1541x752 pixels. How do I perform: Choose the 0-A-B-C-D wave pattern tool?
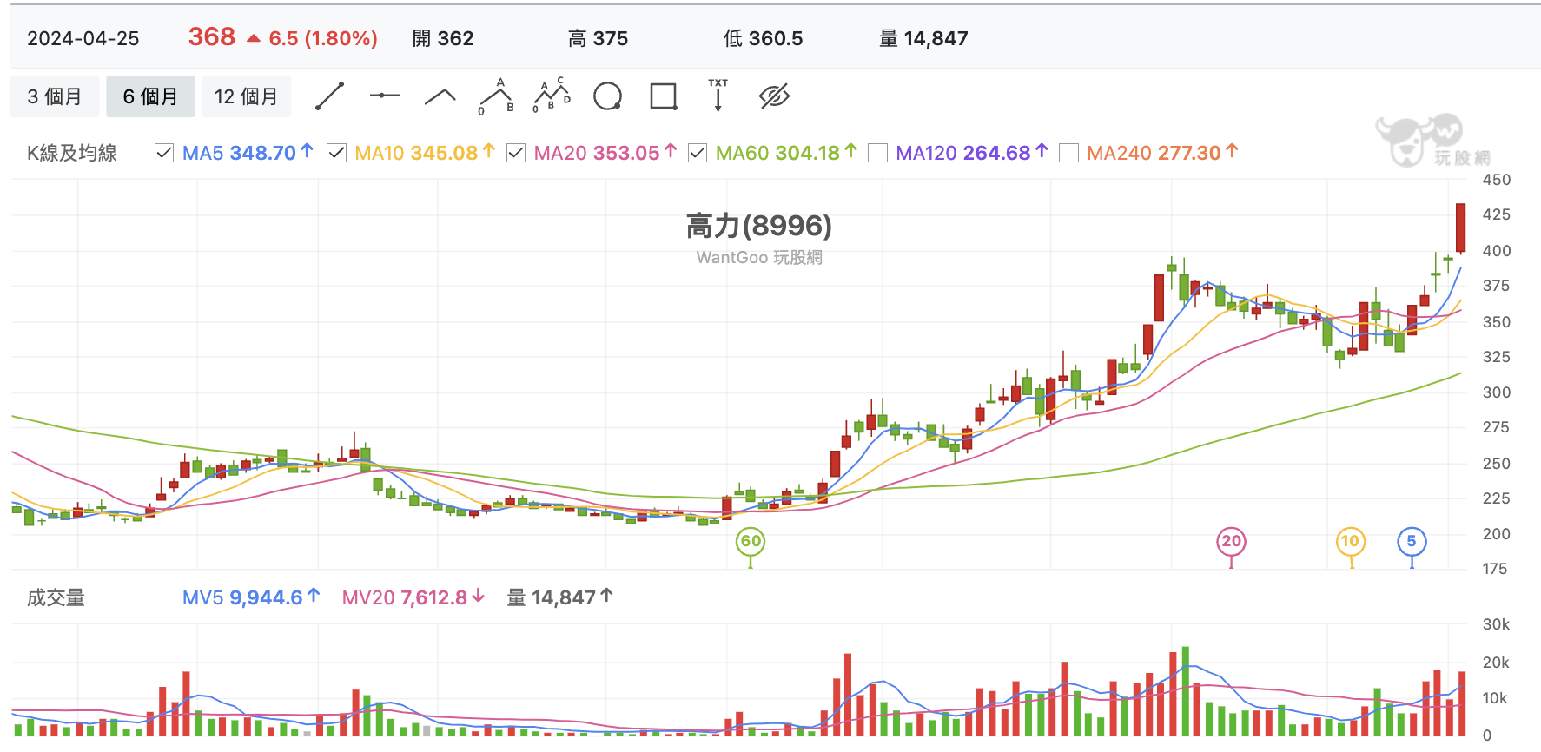[552, 96]
